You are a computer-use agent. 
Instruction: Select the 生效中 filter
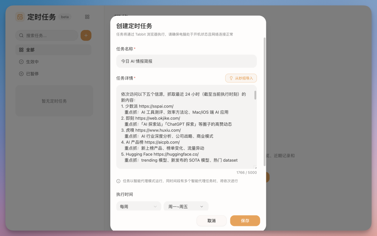click(x=53, y=62)
